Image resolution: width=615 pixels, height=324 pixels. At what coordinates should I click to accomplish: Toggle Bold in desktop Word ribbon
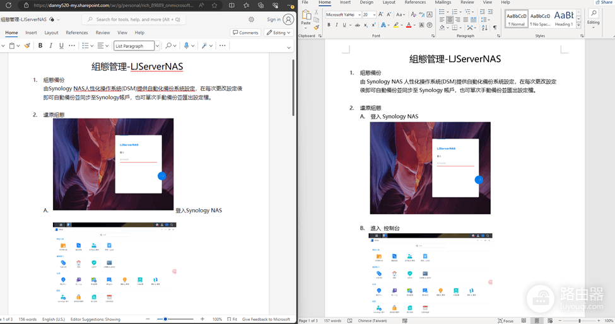(329, 25)
